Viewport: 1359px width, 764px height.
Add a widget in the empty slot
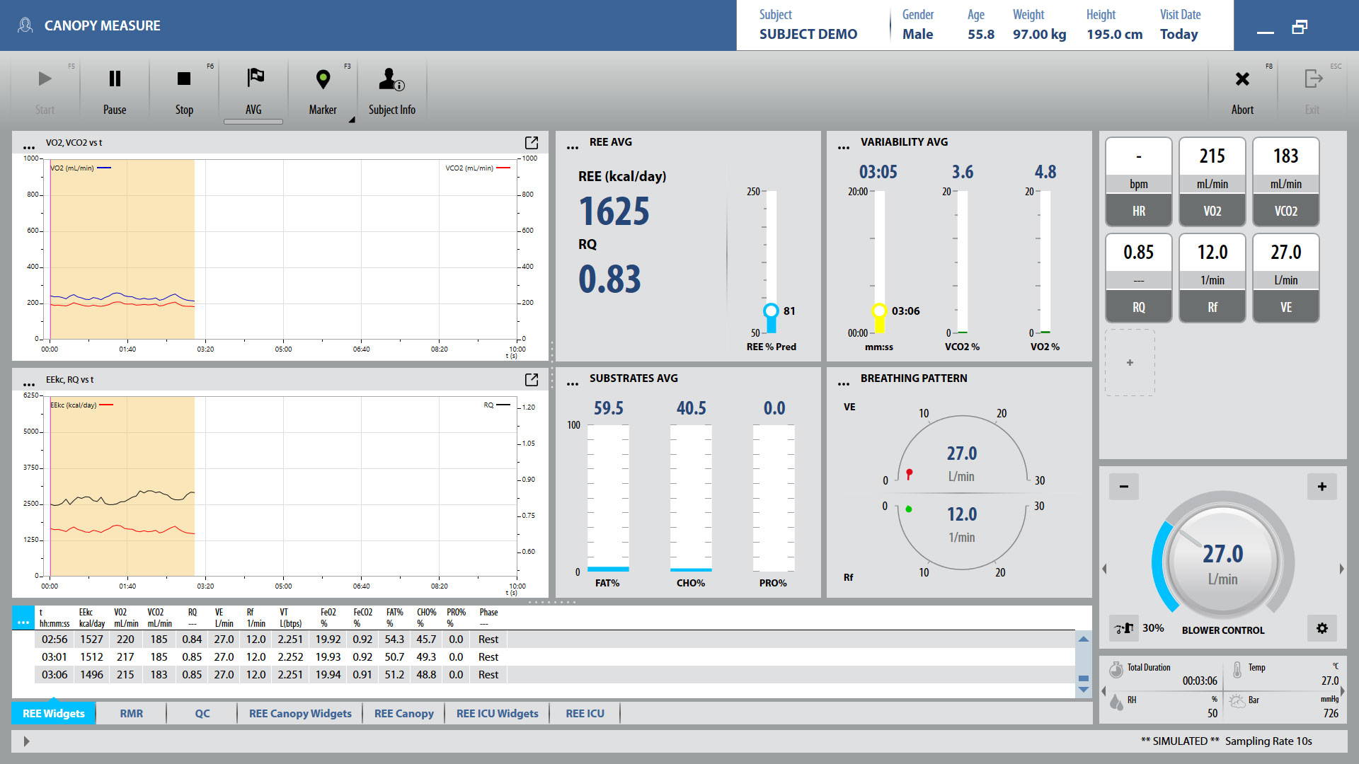(x=1130, y=363)
